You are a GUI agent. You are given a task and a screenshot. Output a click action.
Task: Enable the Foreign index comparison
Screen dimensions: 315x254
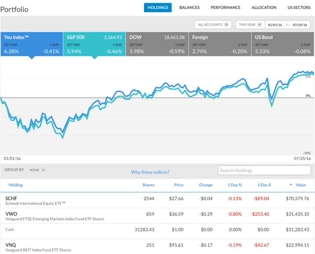click(220, 44)
